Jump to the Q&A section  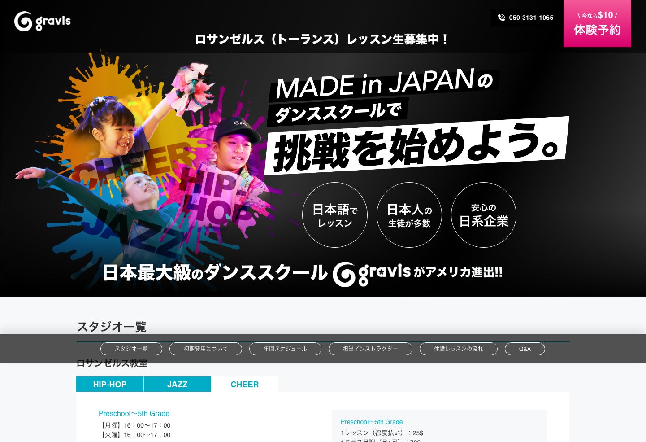[525, 349]
